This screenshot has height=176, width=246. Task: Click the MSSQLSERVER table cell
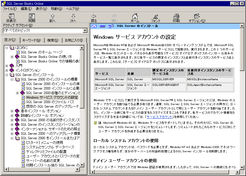point(169,79)
